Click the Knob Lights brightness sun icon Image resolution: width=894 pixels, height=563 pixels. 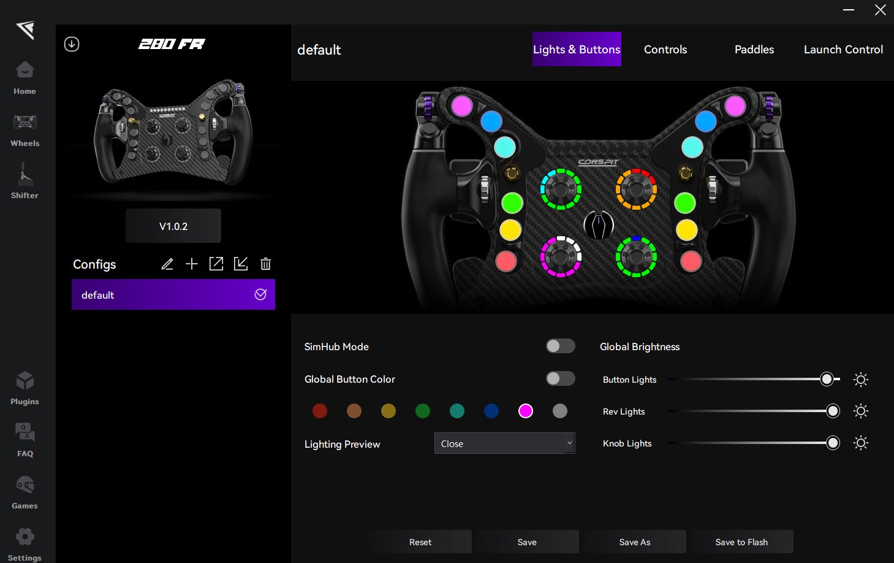click(861, 443)
